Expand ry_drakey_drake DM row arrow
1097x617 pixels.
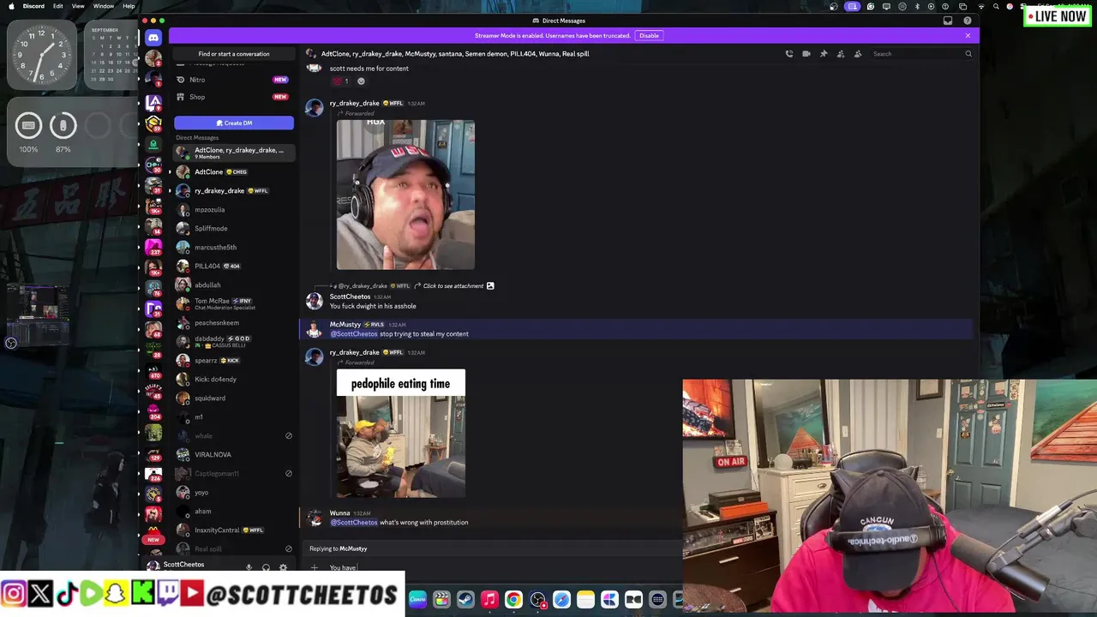tap(170, 191)
